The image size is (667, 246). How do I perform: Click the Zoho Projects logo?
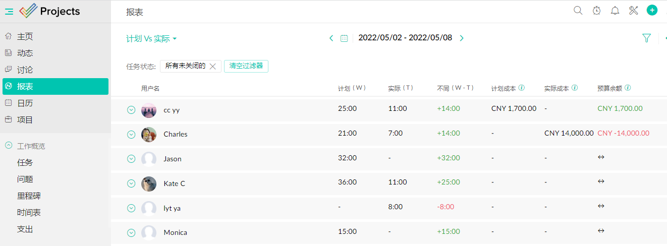click(x=50, y=11)
